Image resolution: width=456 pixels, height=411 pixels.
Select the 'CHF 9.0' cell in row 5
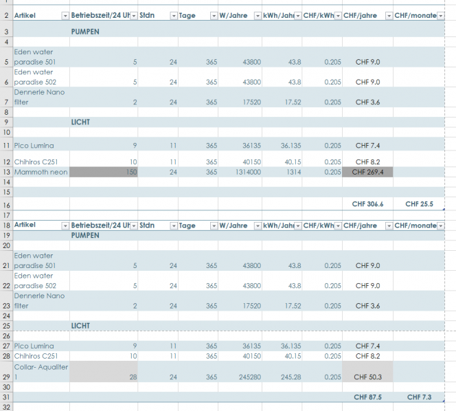[x=367, y=57]
